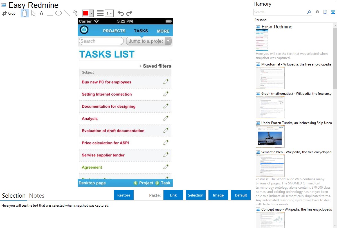The height and width of the screenshot is (228, 337).
Task: Switch to the Notes tab
Action: (37, 196)
